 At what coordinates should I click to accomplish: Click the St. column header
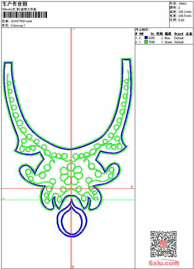(x=153, y=34)
